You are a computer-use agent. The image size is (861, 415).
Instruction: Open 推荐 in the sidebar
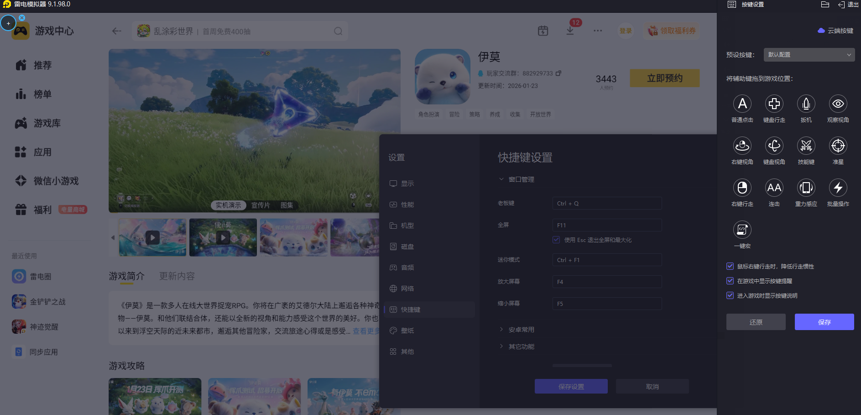pos(33,65)
